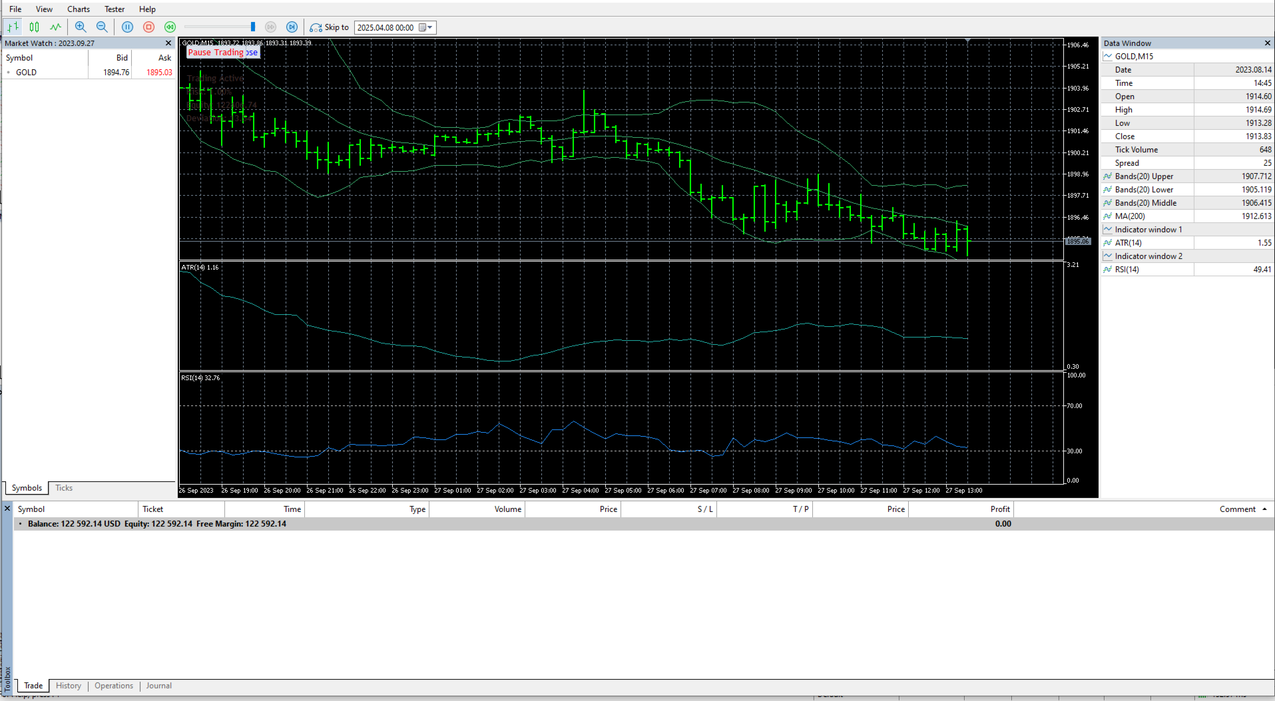Click the Indicator window 1 icon
Viewport: 1275px width, 701px height.
[1108, 230]
